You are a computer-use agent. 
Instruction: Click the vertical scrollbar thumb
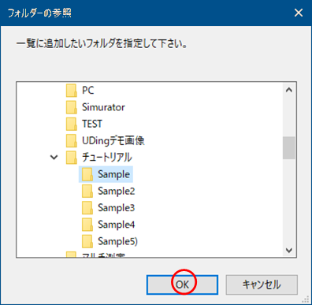click(289, 147)
